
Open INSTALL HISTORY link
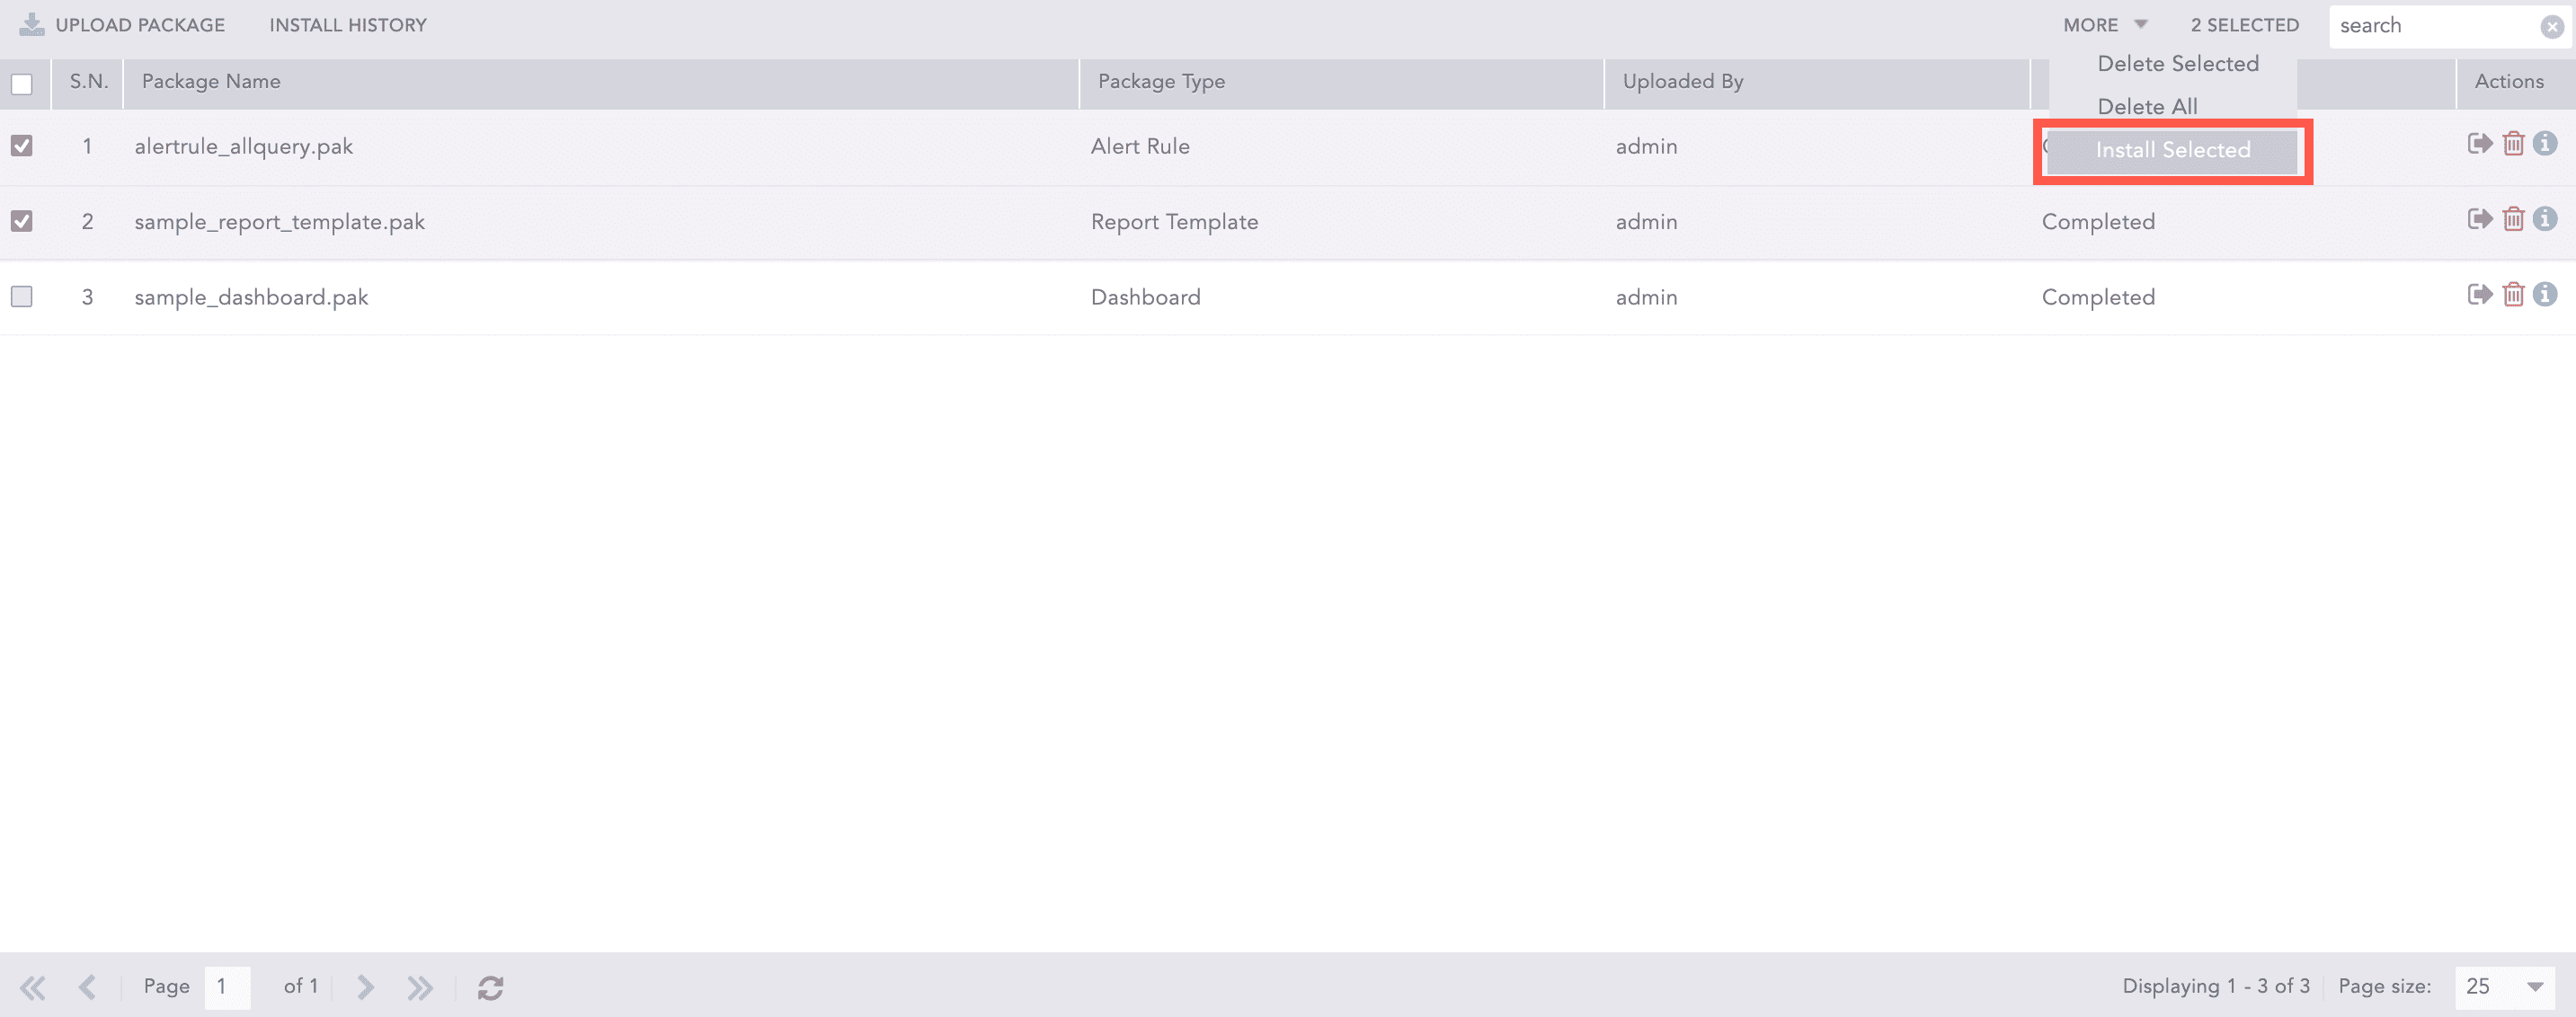point(347,25)
